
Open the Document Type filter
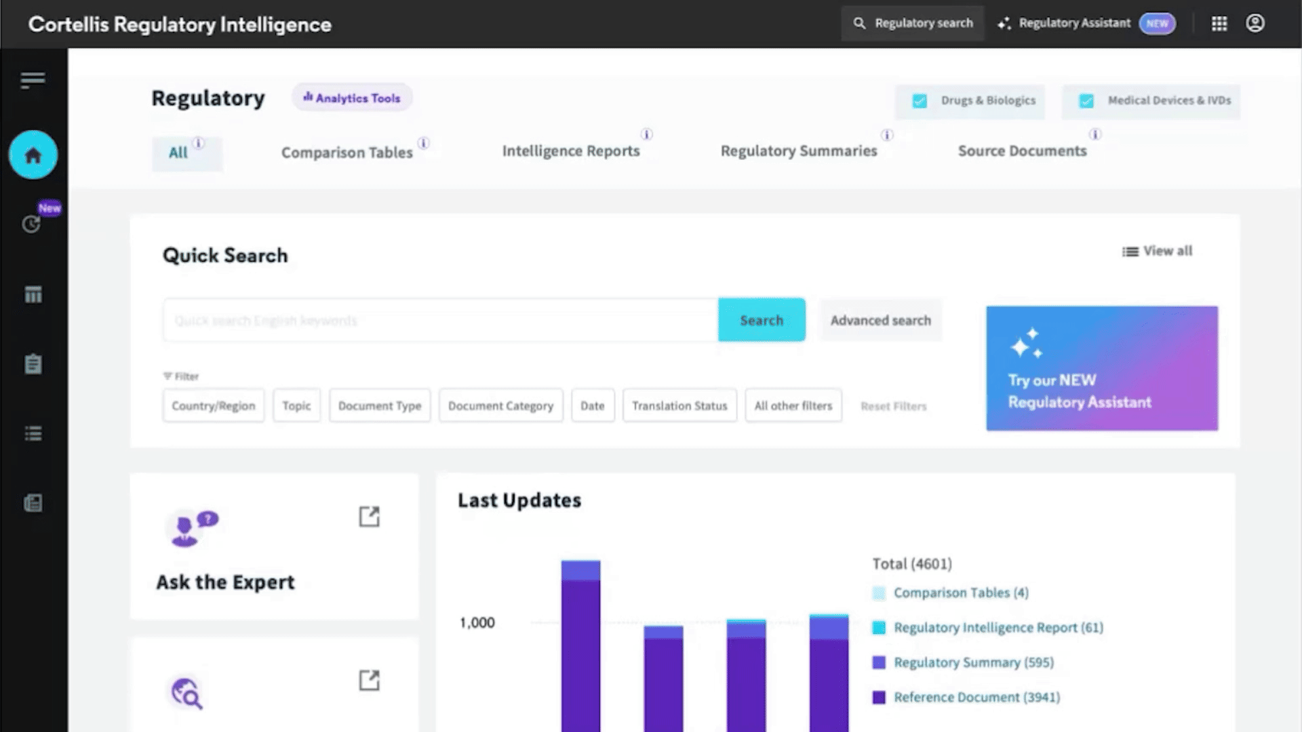(380, 405)
